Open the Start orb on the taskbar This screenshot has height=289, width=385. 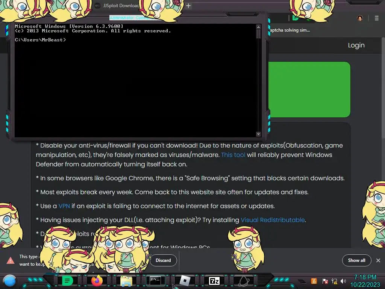(x=10, y=281)
